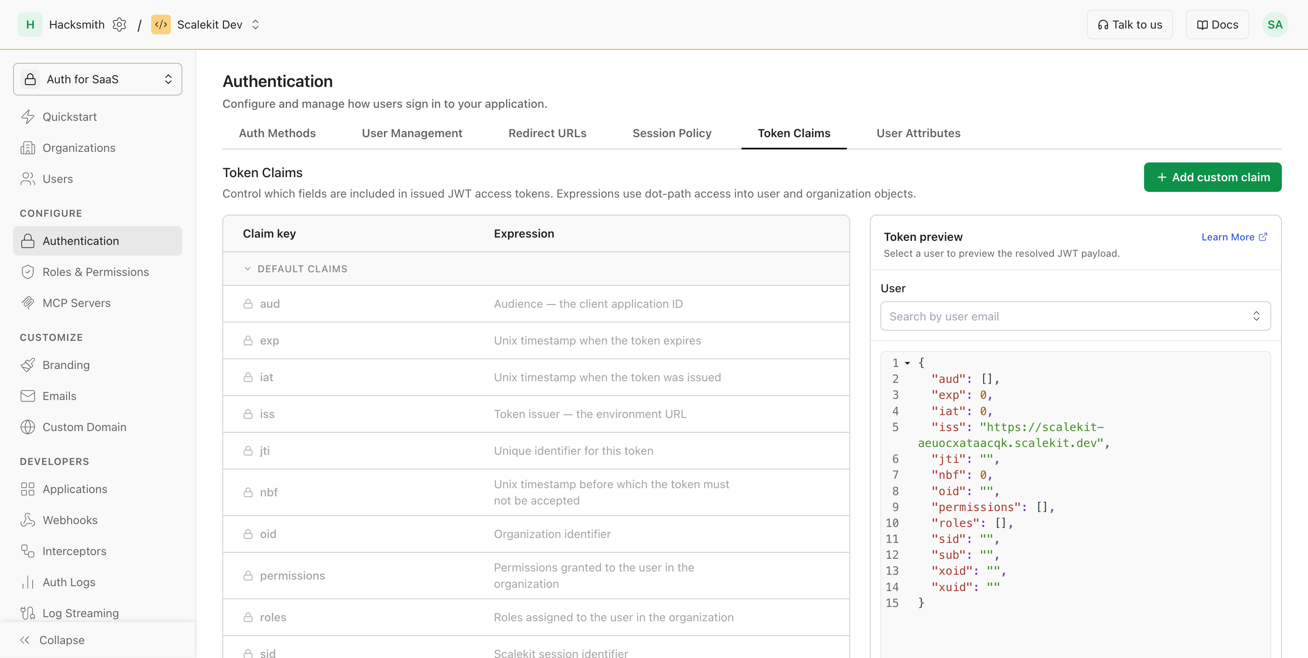The width and height of the screenshot is (1308, 658).
Task: Click the Users people icon
Action: [27, 179]
